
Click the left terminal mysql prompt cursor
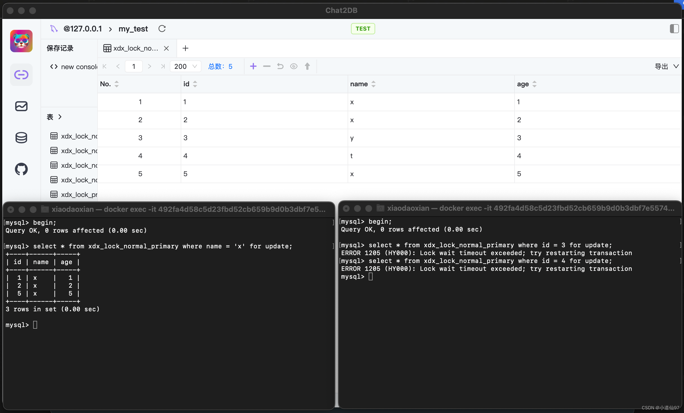pos(35,325)
